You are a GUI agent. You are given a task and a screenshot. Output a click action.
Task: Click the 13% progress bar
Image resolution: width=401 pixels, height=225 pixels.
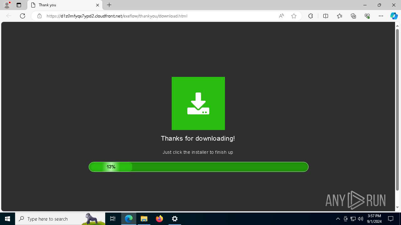click(x=199, y=167)
